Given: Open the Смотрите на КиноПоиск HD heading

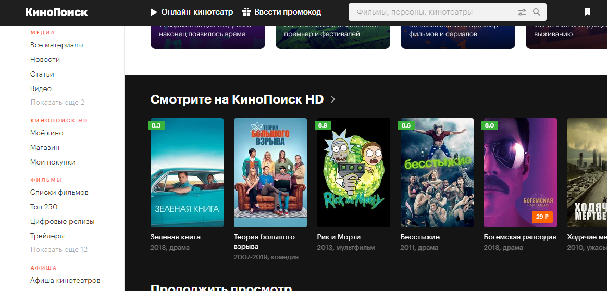Looking at the screenshot, I should click(237, 99).
